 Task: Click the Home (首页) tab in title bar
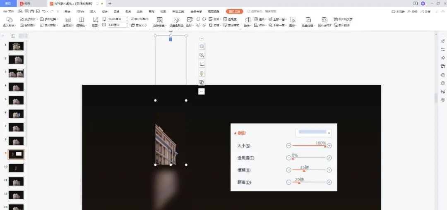(x=8, y=3)
